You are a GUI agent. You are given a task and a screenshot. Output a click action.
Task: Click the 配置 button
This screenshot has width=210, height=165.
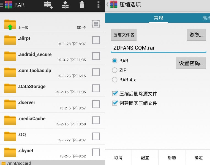pyautogui.click(x=145, y=158)
